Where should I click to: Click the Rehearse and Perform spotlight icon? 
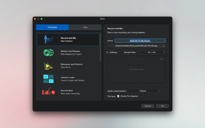click(x=48, y=66)
